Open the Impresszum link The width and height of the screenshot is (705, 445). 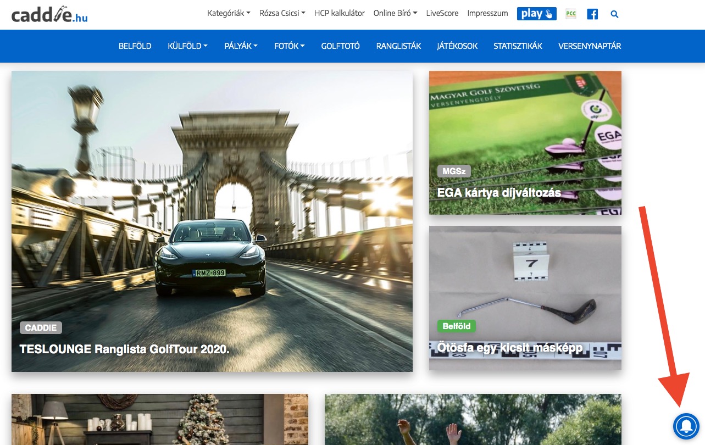487,13
